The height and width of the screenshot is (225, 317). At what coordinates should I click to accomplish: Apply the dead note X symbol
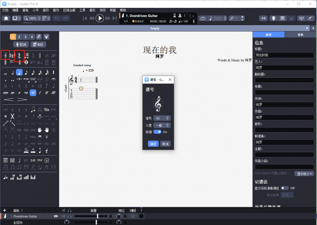(12, 116)
